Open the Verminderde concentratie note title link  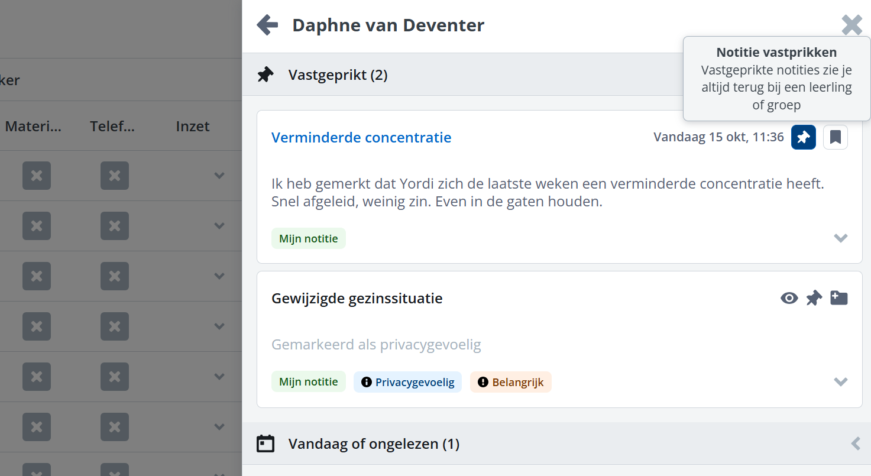point(361,137)
